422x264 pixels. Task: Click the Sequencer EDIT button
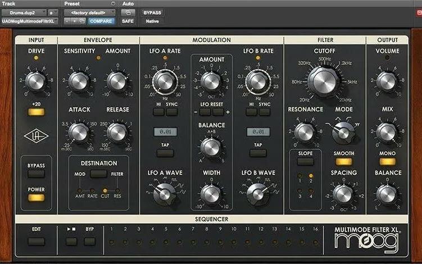[36, 242]
